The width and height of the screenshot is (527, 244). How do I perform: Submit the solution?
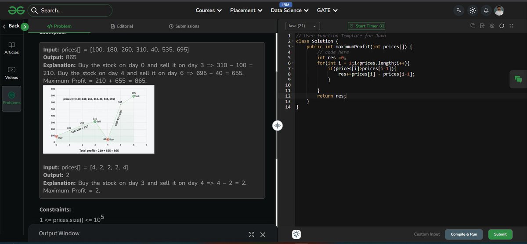tap(500, 234)
